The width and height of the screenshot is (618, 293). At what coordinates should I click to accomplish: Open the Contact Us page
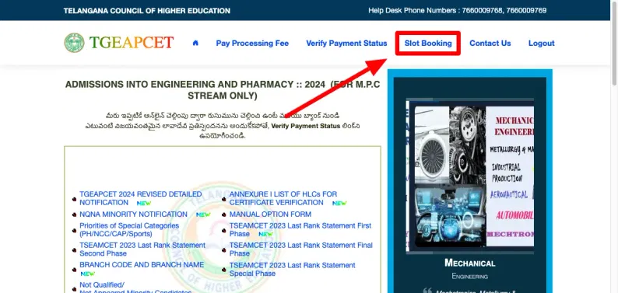point(490,44)
